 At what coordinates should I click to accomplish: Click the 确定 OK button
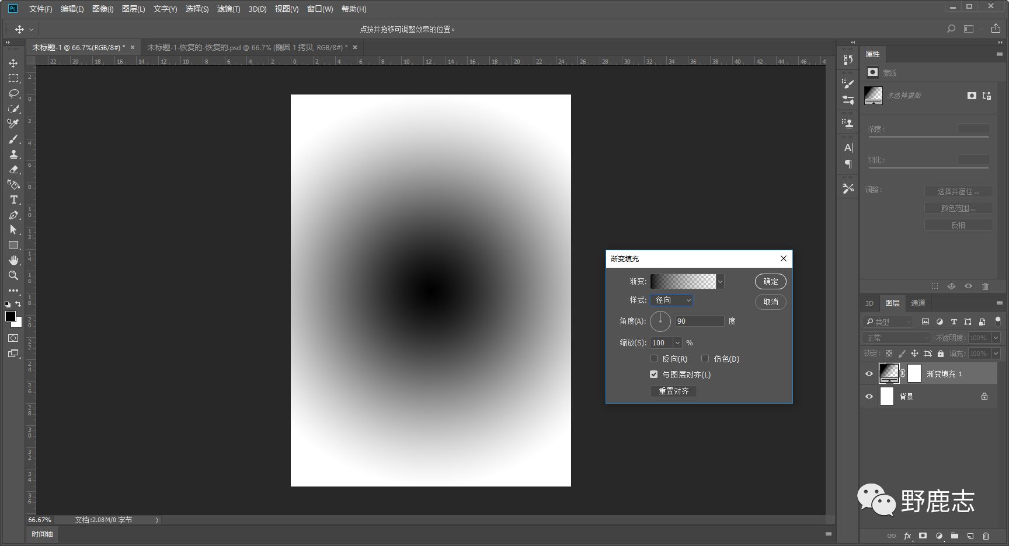(x=770, y=282)
